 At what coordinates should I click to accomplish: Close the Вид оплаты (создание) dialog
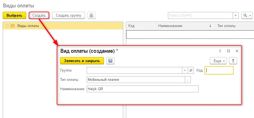click(237, 51)
